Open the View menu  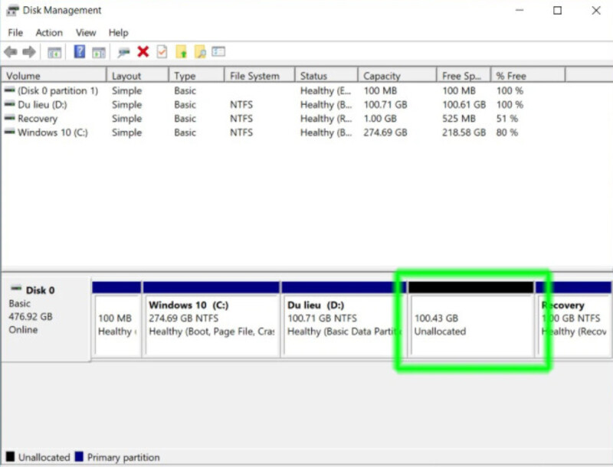86,32
